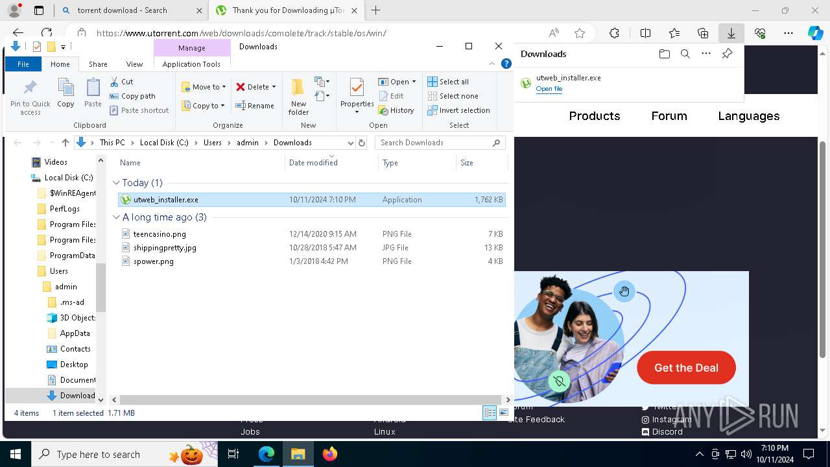This screenshot has height=467, width=830.
Task: Add page to favorites star icon
Action: point(580,33)
